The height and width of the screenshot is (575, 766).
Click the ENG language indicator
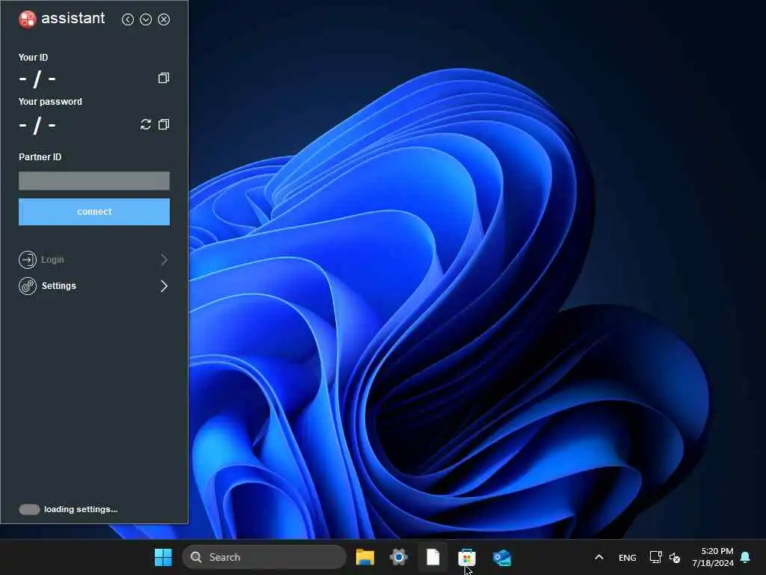(628, 558)
